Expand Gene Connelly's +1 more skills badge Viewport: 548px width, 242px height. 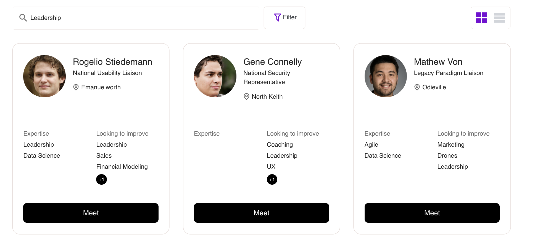[272, 179]
